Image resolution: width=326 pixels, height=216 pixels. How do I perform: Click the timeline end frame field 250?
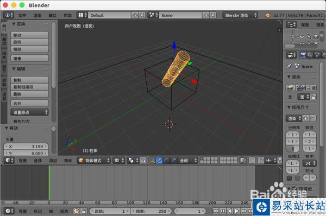coord(151,211)
